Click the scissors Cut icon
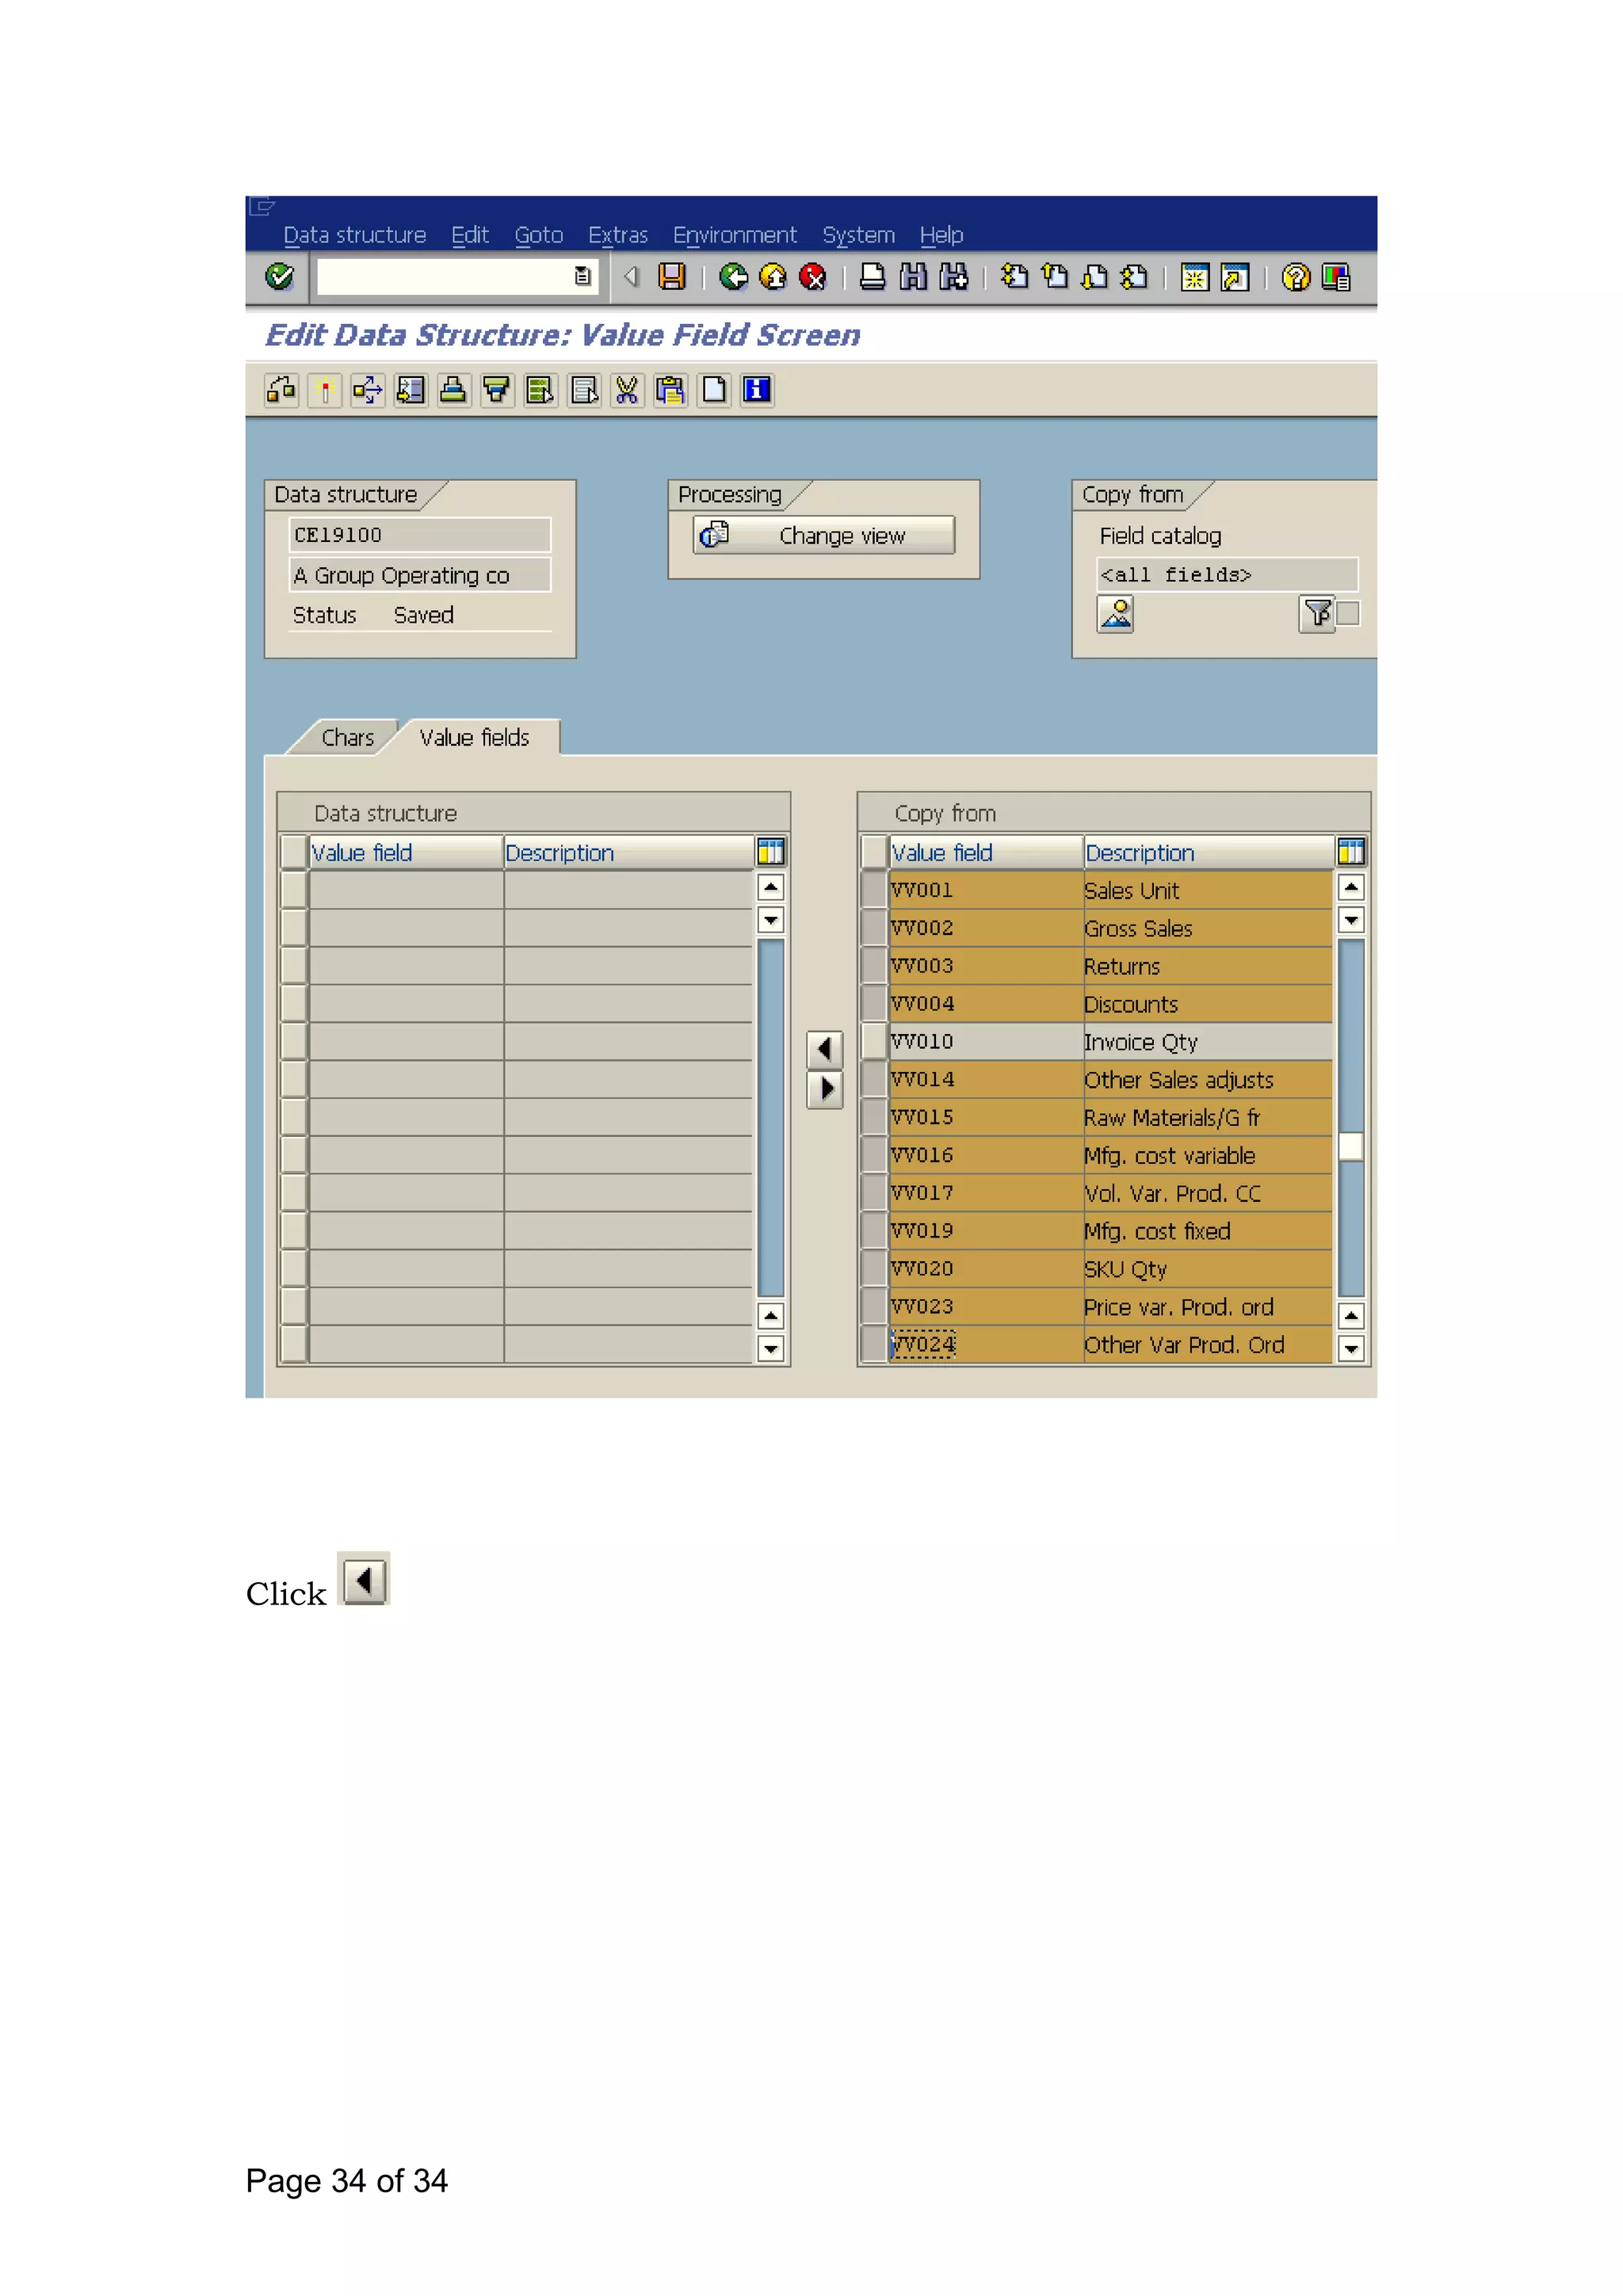 [627, 390]
